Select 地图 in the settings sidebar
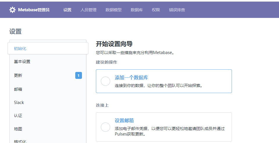Viewport: 279px width, 143px height. point(18,129)
